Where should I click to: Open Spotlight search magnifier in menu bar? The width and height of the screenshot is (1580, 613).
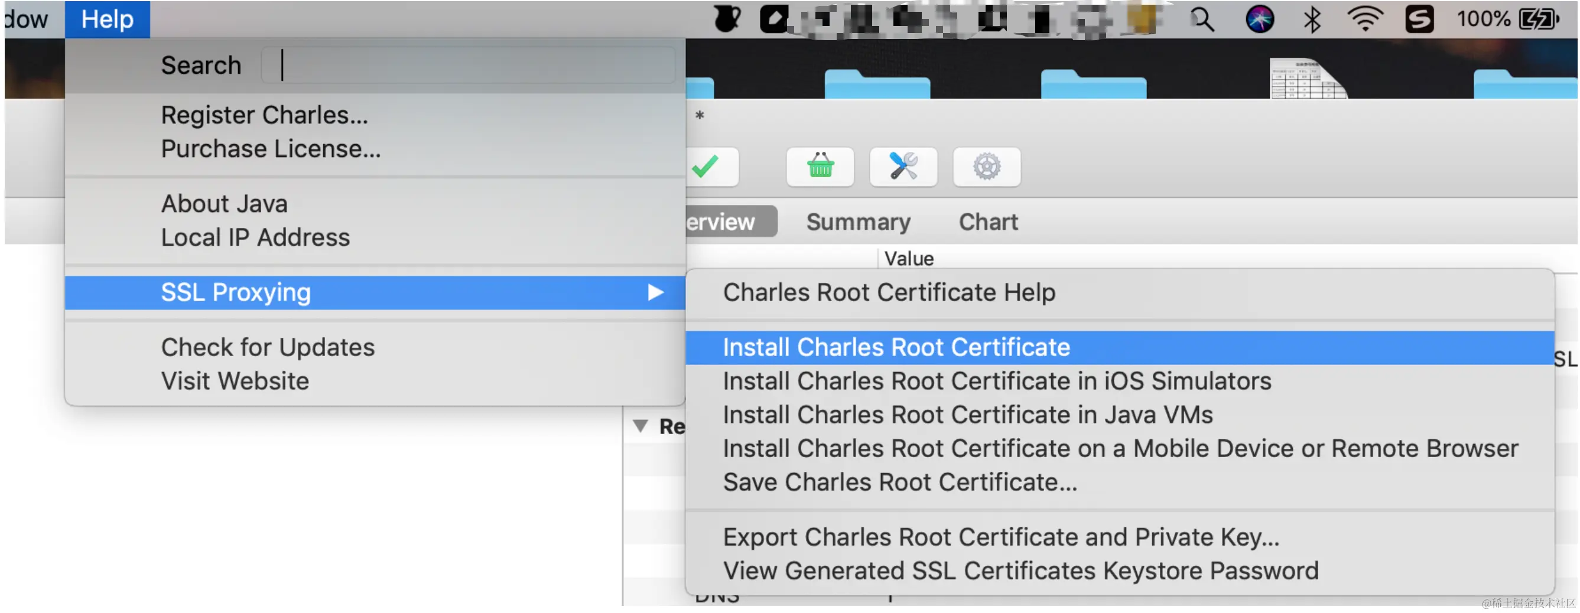click(x=1202, y=19)
